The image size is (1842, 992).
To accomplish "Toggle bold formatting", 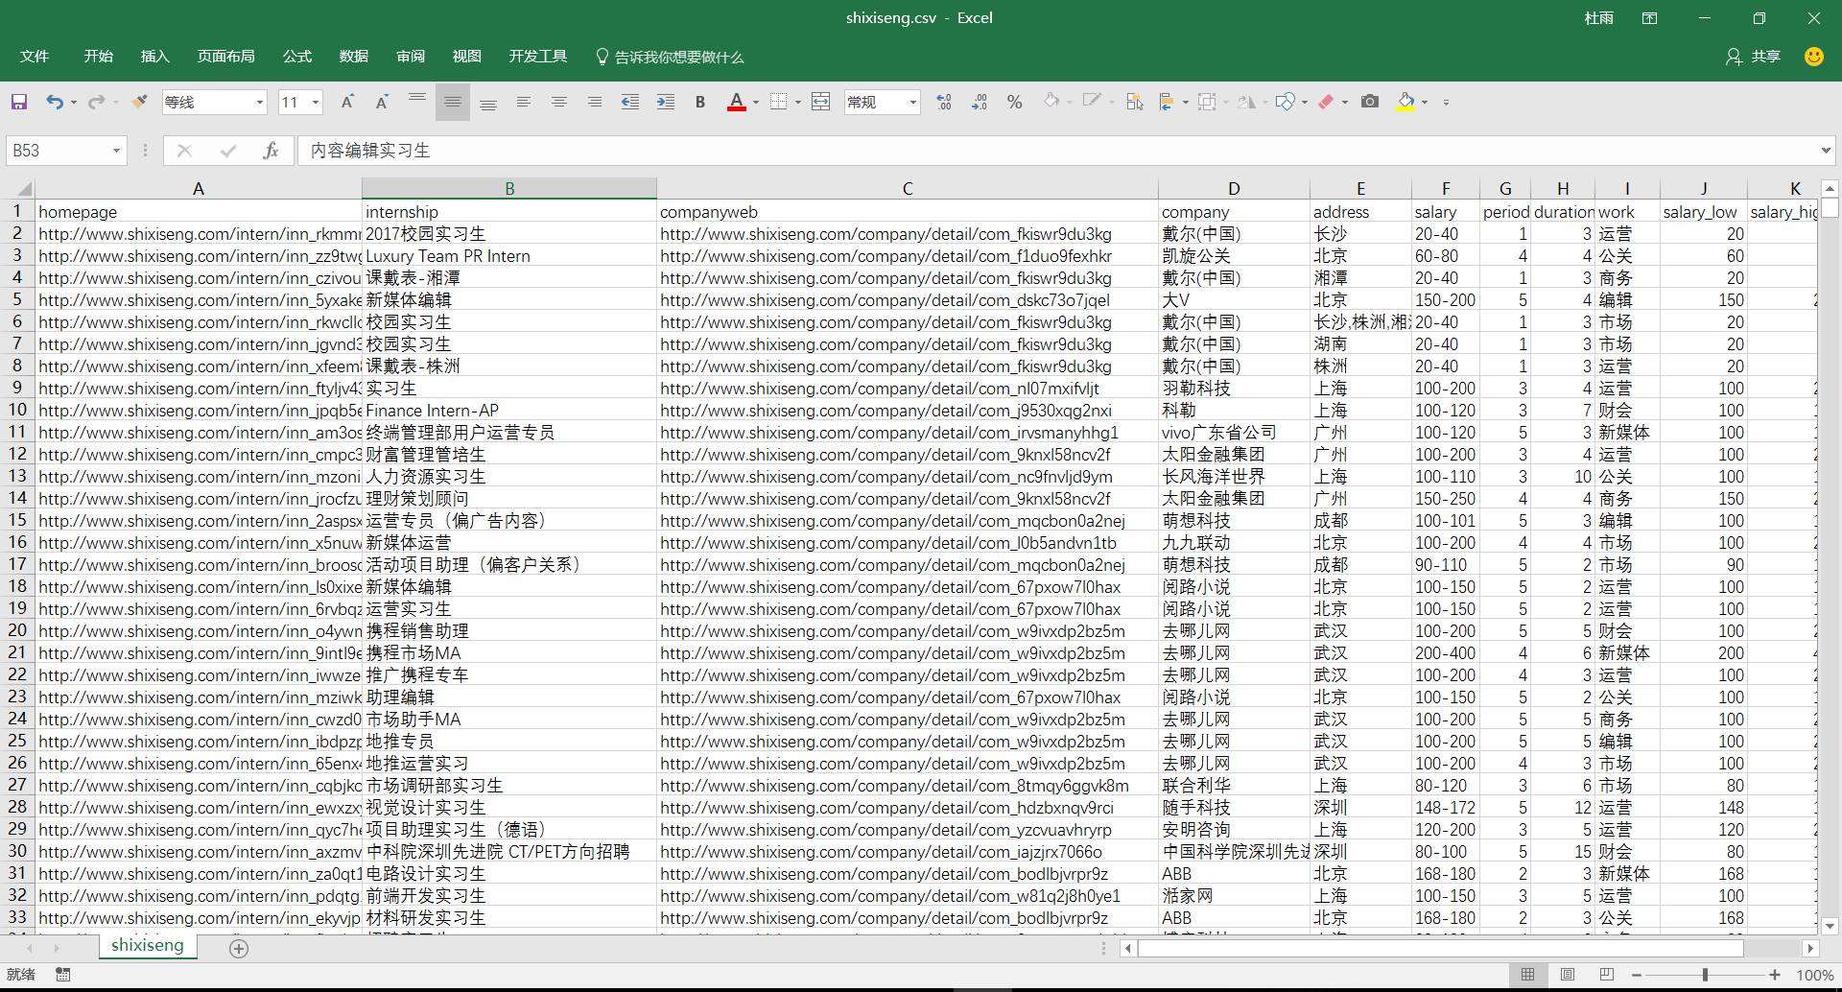I will click(x=700, y=102).
